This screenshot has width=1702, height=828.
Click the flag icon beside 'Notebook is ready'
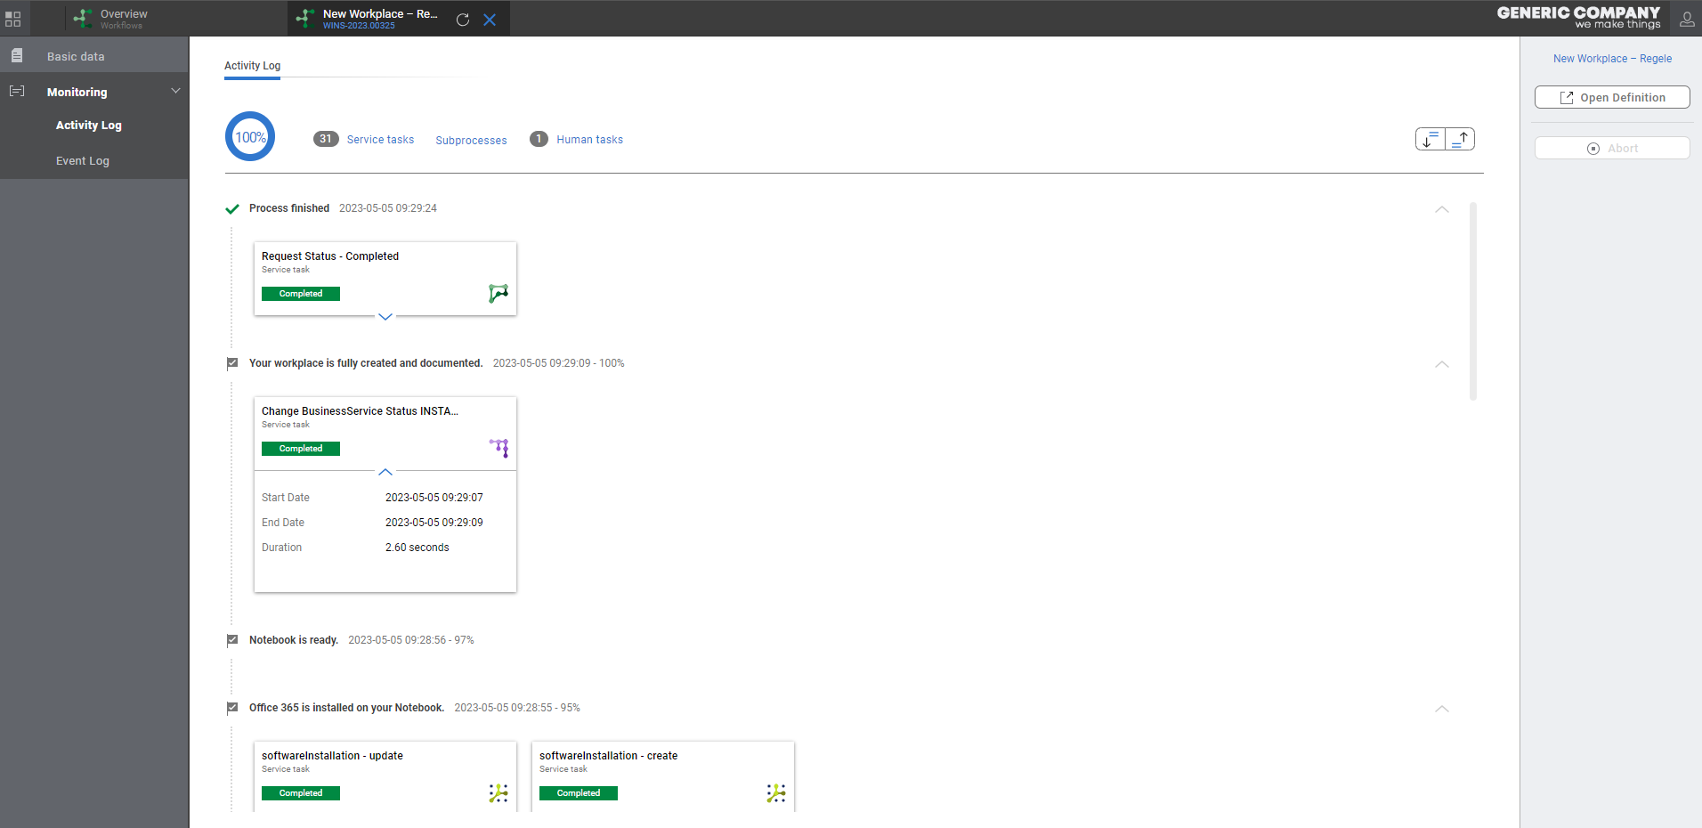pyautogui.click(x=232, y=640)
